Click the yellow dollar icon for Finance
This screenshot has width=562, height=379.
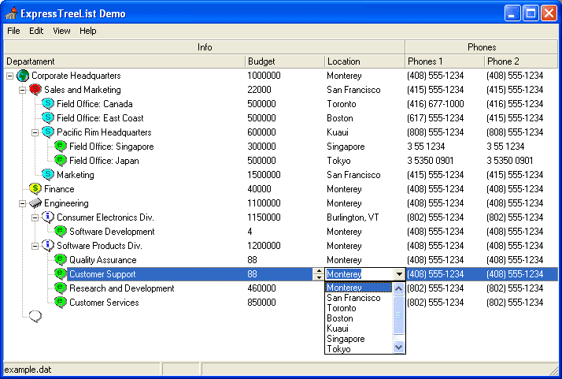pyautogui.click(x=35, y=189)
